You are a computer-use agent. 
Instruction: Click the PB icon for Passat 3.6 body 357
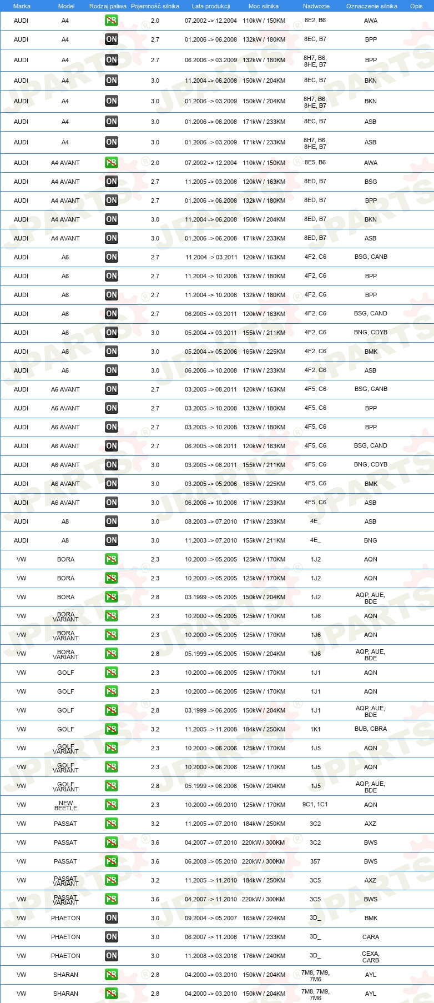click(x=111, y=861)
